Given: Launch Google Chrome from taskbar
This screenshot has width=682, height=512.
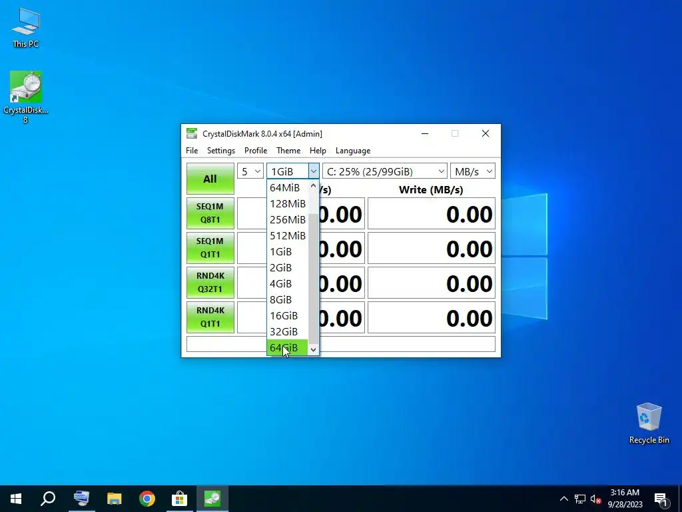Looking at the screenshot, I should (x=147, y=499).
